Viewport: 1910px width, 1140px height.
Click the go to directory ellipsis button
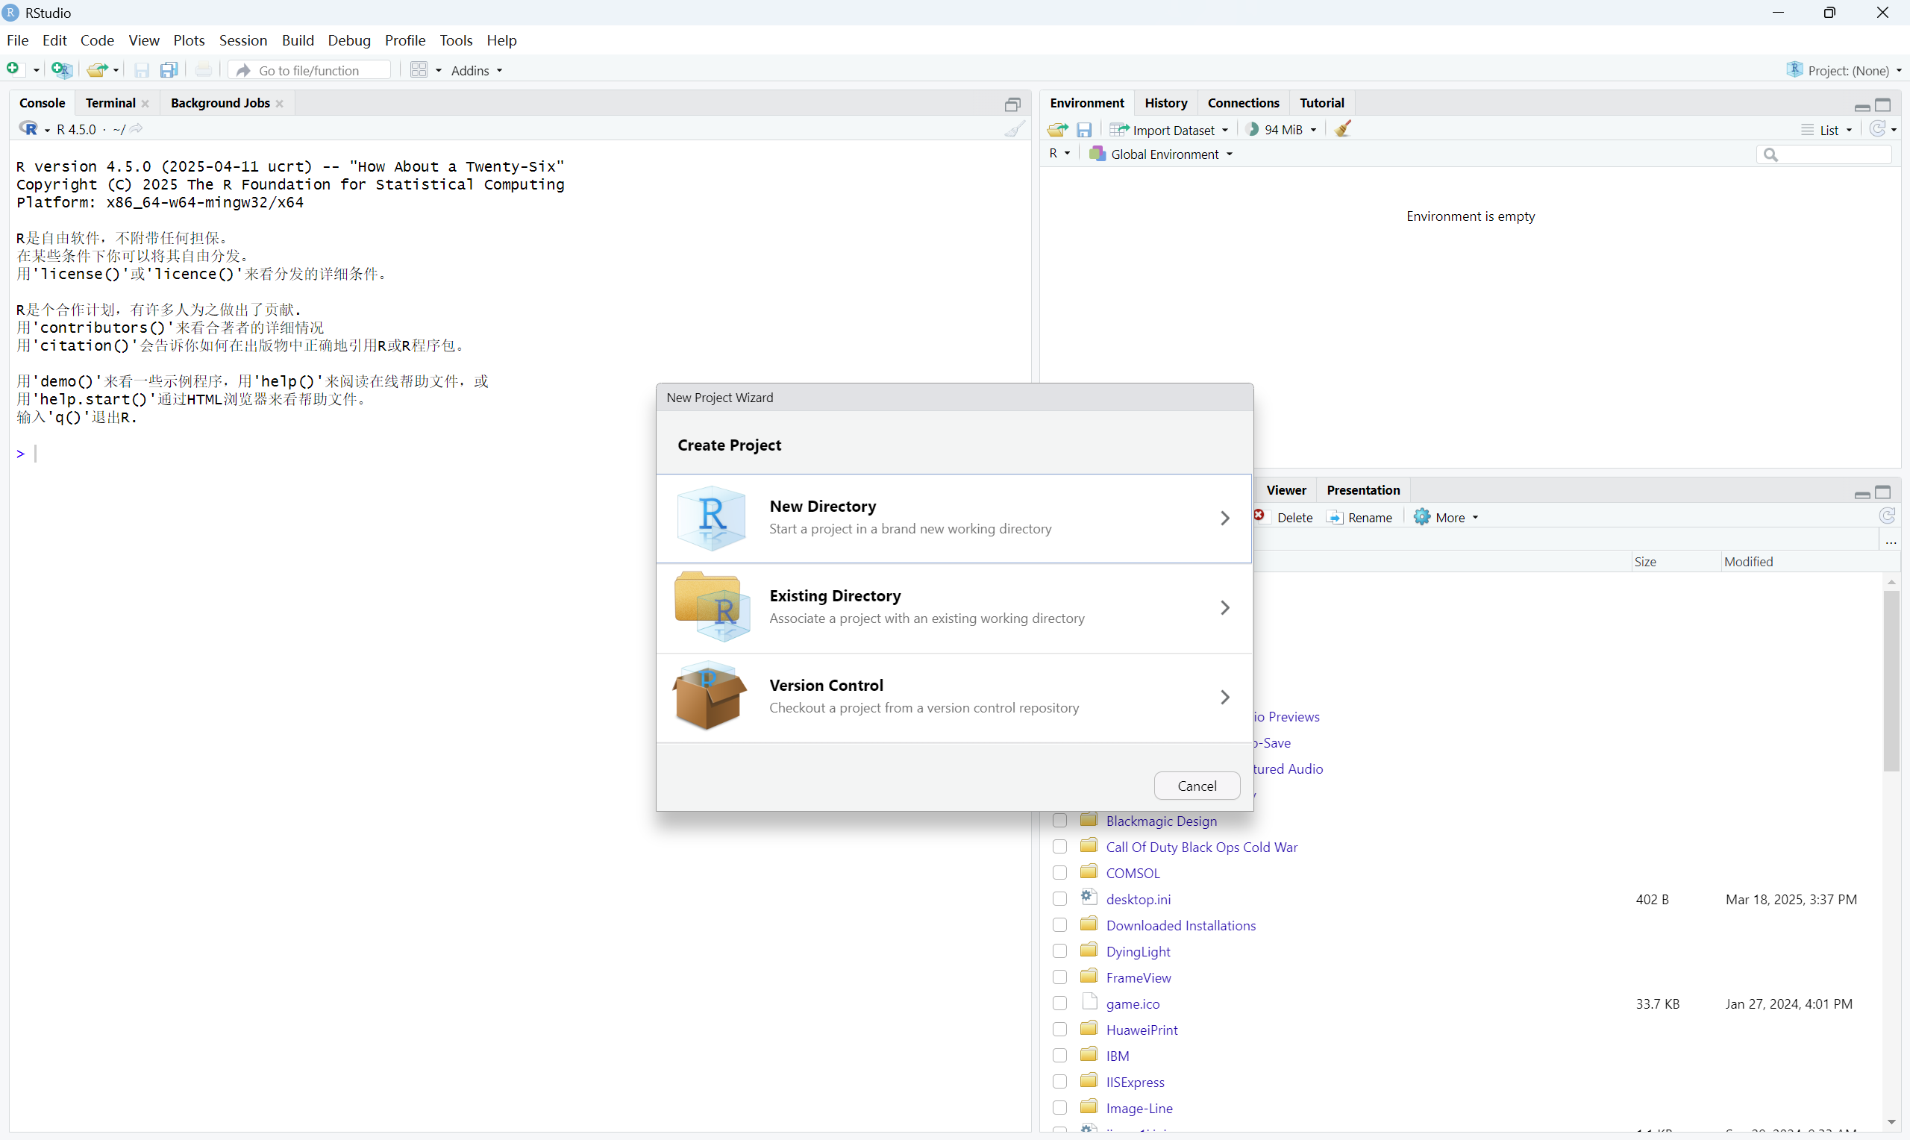tap(1891, 541)
